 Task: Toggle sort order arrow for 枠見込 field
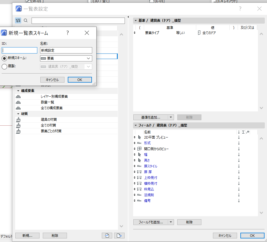point(239,189)
